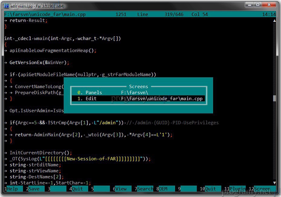Viewport: 281px width, 197px height.
Task: Click 10 Quit in the key bar
Action: [x=210, y=189]
